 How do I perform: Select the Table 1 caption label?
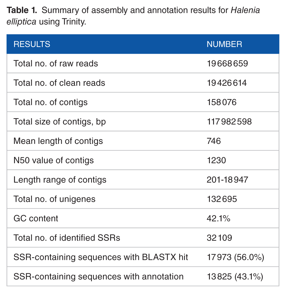click(x=22, y=10)
